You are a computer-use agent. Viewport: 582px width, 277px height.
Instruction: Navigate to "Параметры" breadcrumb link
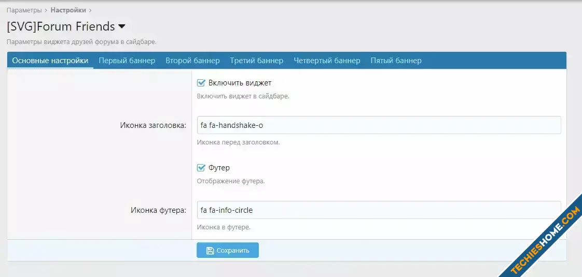click(x=24, y=10)
